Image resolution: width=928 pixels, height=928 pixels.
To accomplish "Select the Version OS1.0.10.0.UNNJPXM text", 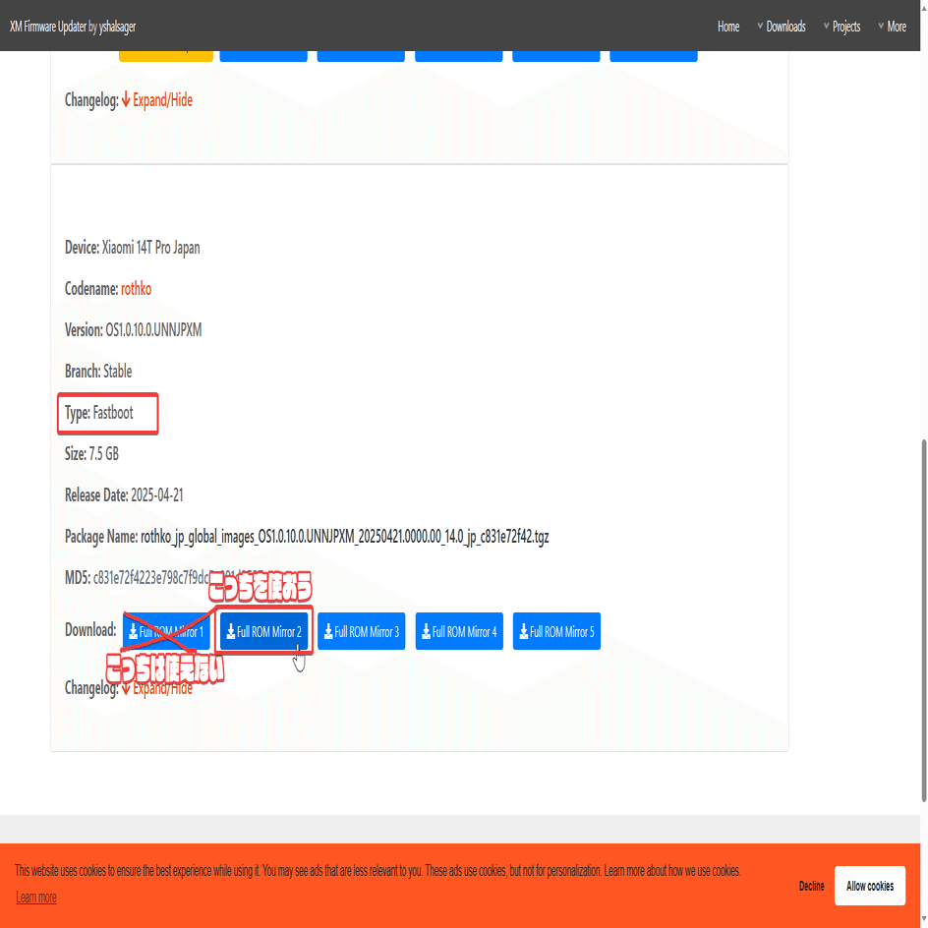I will click(x=153, y=329).
